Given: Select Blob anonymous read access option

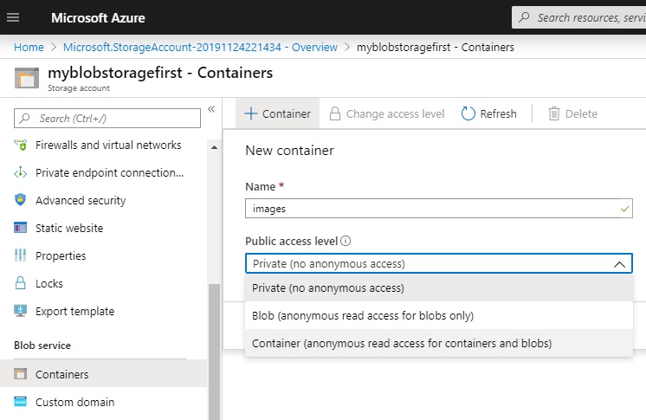Looking at the screenshot, I should [x=439, y=315].
